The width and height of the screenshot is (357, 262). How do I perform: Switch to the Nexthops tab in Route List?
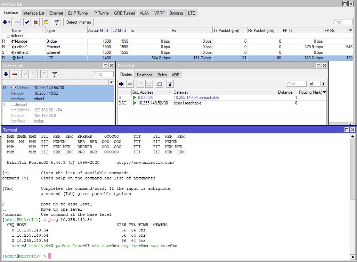pyautogui.click(x=145, y=75)
